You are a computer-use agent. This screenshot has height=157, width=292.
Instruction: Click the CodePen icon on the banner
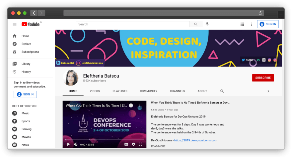pos(264,60)
